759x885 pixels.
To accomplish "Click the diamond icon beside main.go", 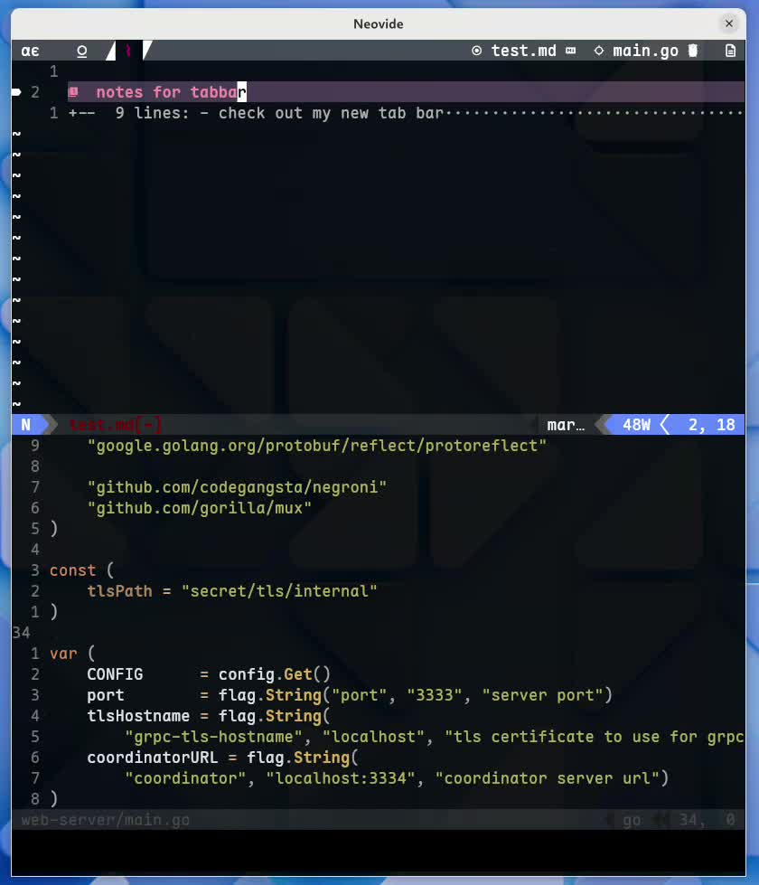I will (599, 51).
